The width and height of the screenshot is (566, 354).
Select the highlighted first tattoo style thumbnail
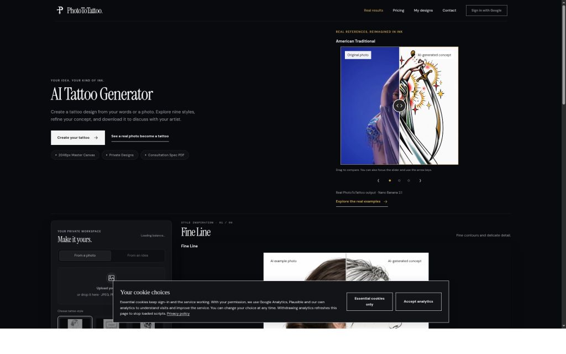(x=75, y=322)
